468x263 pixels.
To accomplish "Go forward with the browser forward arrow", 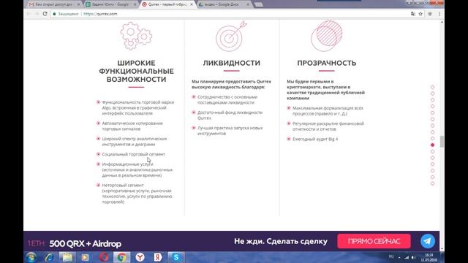I will coord(37,14).
